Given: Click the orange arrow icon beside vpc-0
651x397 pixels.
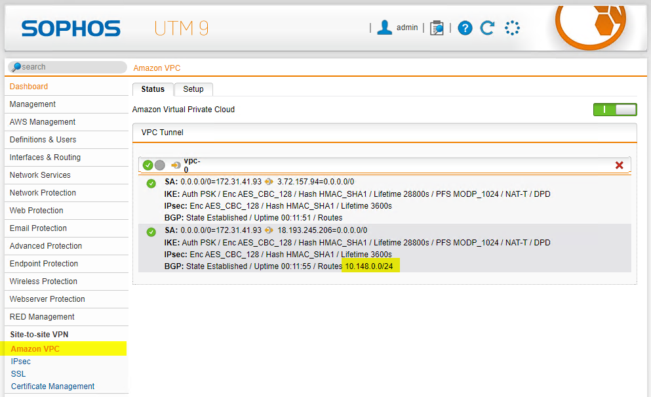Looking at the screenshot, I should (x=176, y=165).
